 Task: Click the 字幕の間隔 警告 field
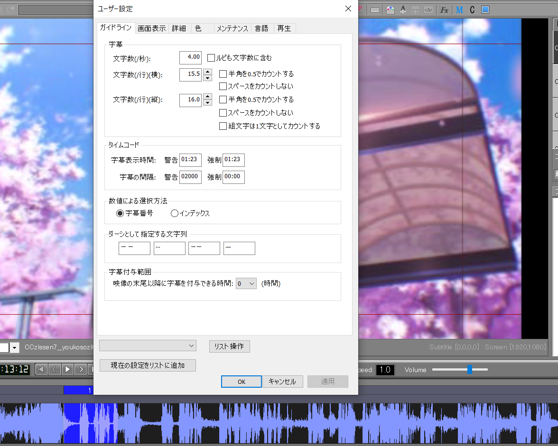(190, 177)
